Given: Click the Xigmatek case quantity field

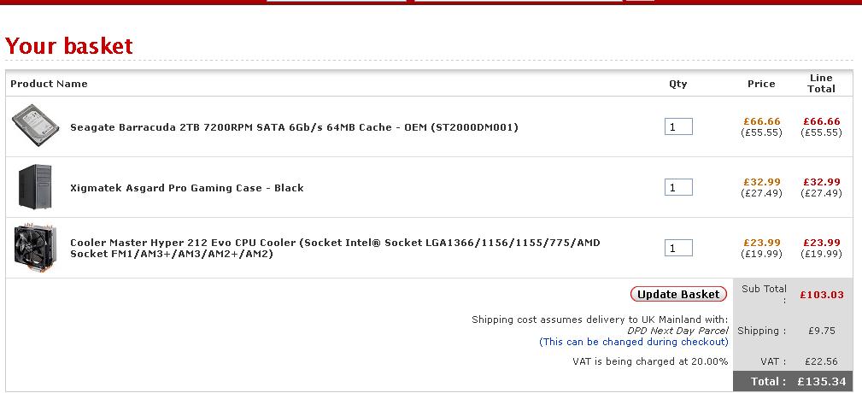Looking at the screenshot, I should (678, 187).
